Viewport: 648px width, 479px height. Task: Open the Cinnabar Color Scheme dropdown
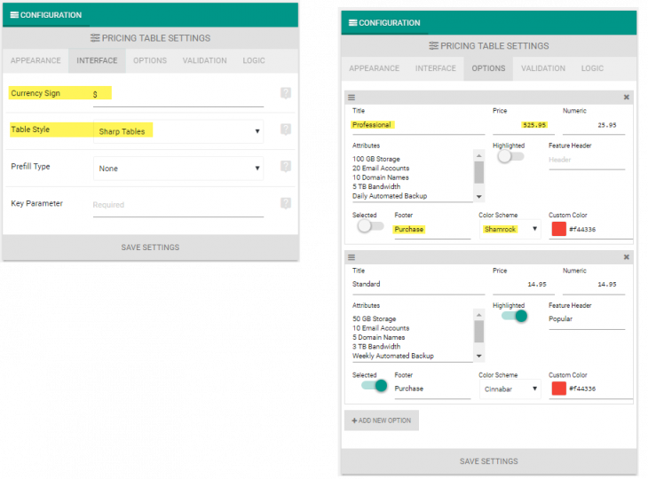click(510, 389)
